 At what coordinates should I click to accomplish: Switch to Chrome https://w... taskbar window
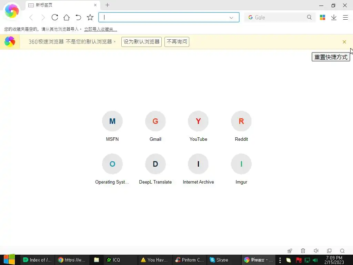click(x=72, y=260)
